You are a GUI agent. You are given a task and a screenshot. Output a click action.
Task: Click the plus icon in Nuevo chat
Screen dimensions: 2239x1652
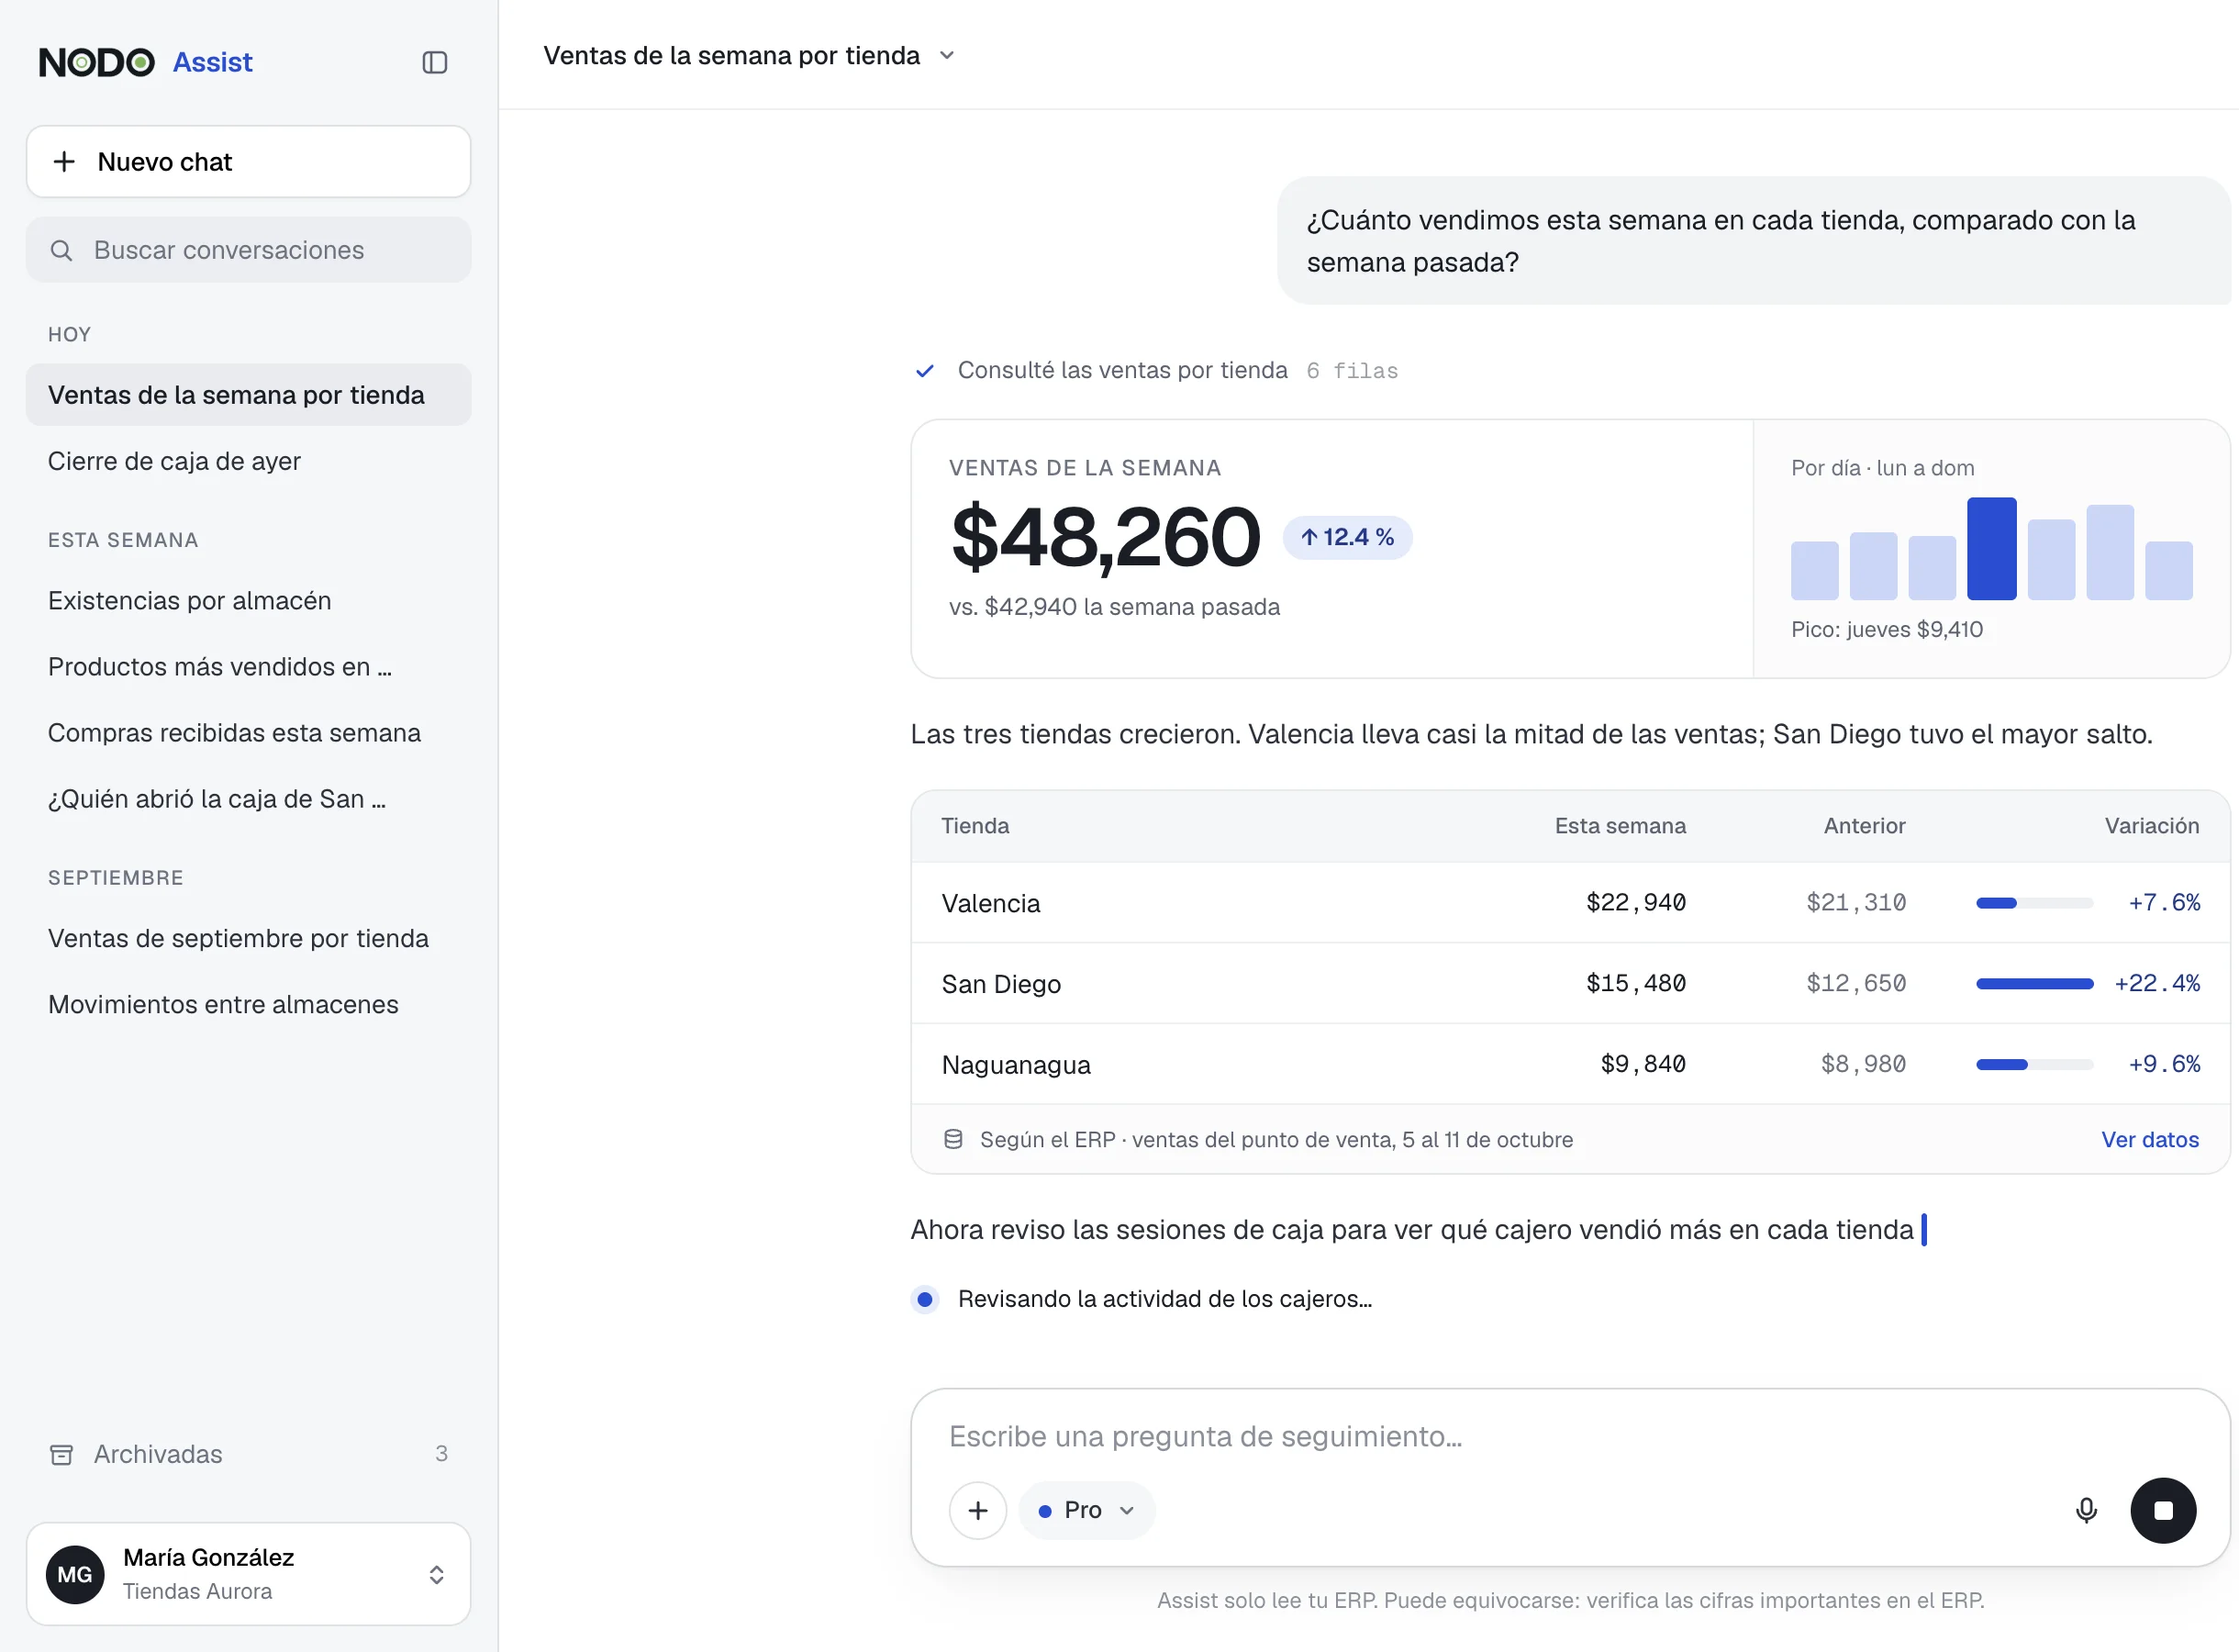coord(64,161)
